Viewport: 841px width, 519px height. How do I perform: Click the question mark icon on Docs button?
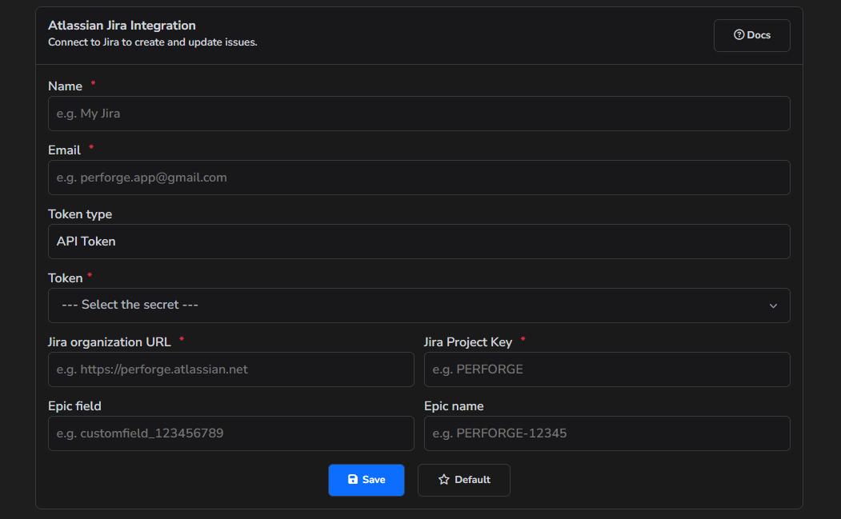(x=738, y=34)
